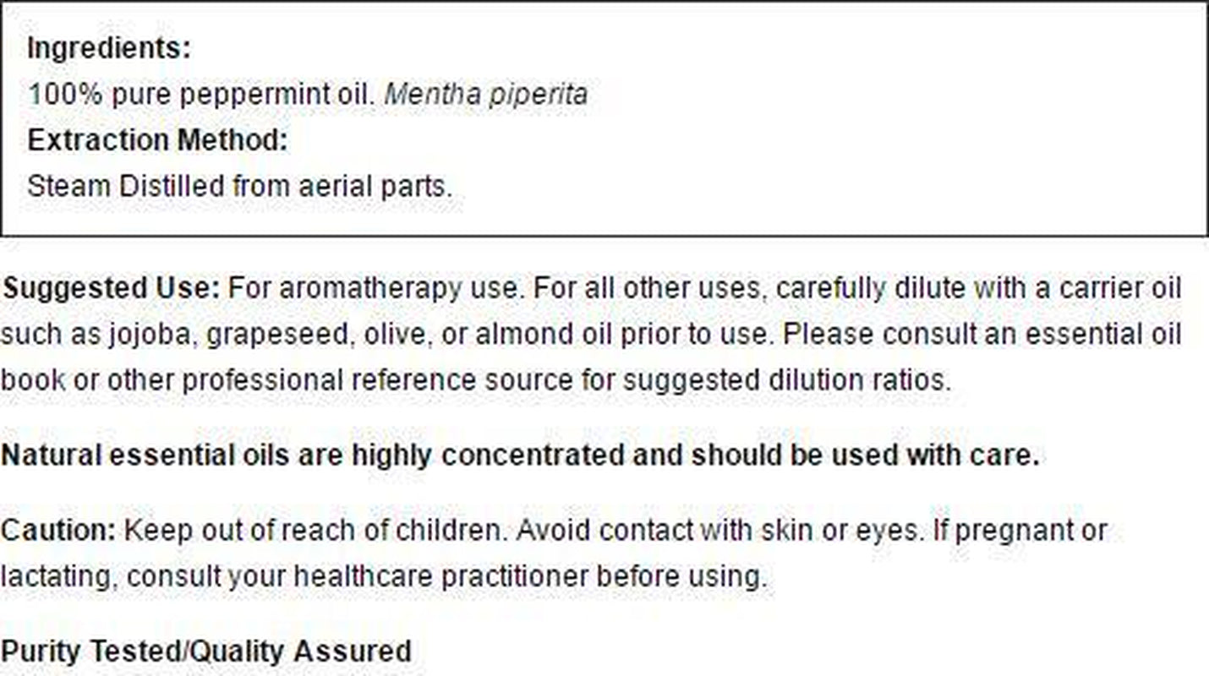Click the 'Extraction Method:' heading
The image size is (1209, 676).
[x=157, y=140]
